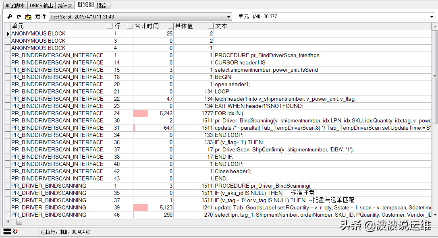This screenshot has width=438, height=238.
Task: Select the 'FOR idx IN (' text cell
Action: coord(323,113)
